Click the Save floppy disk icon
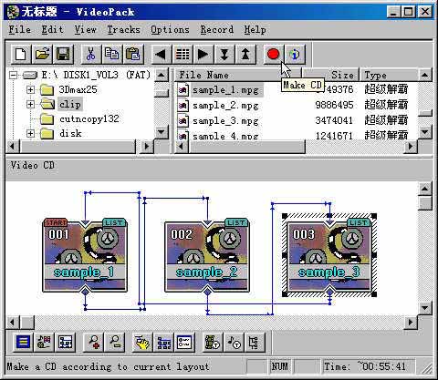 click(63, 55)
